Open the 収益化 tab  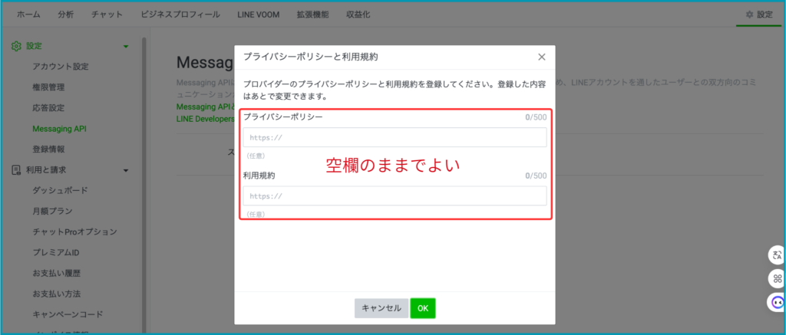(358, 15)
